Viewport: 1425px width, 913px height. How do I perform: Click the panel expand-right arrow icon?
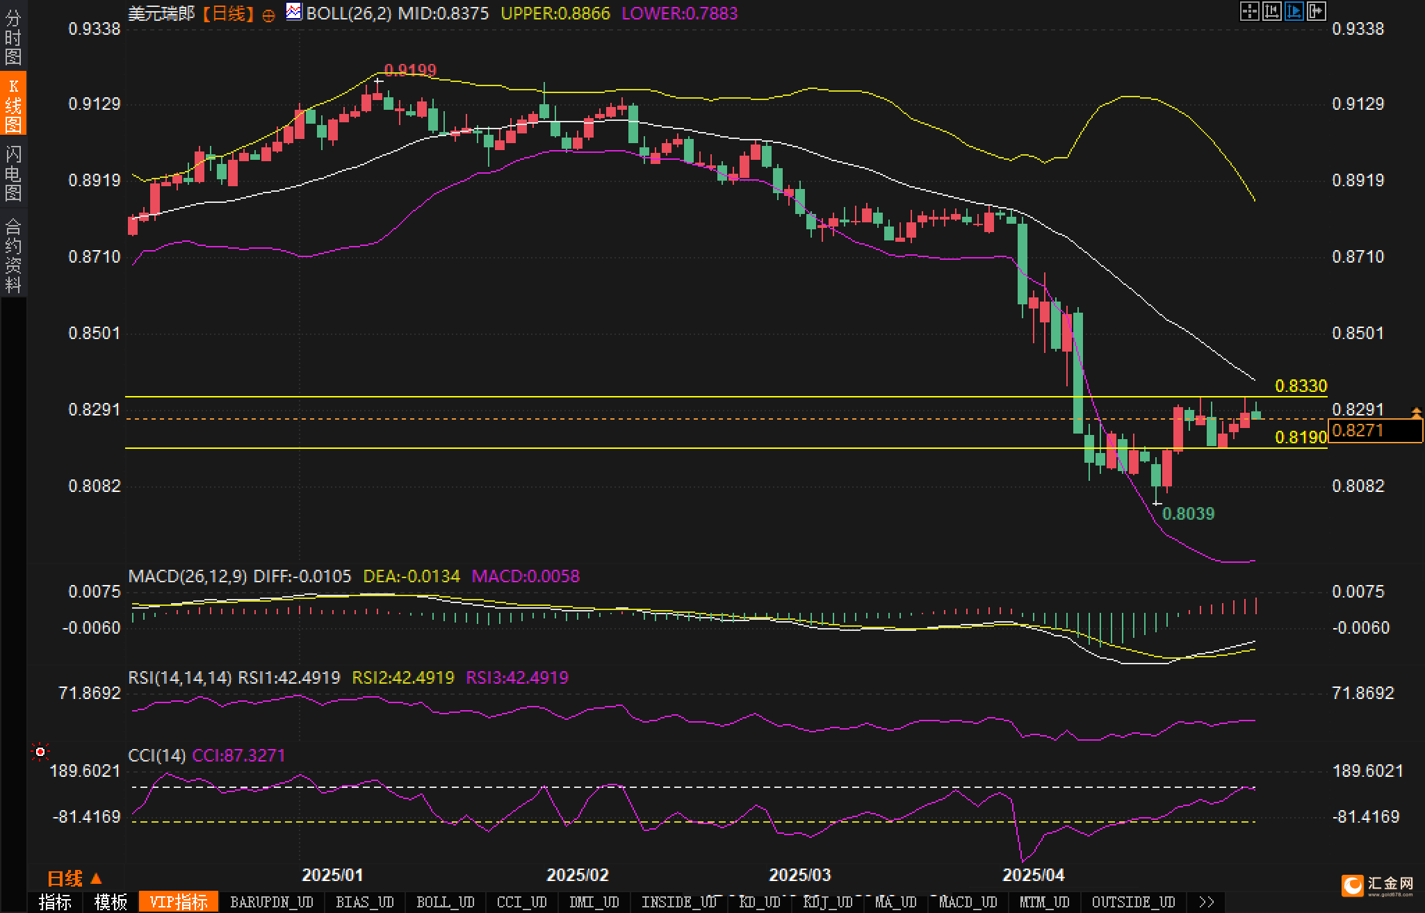pyautogui.click(x=1316, y=11)
